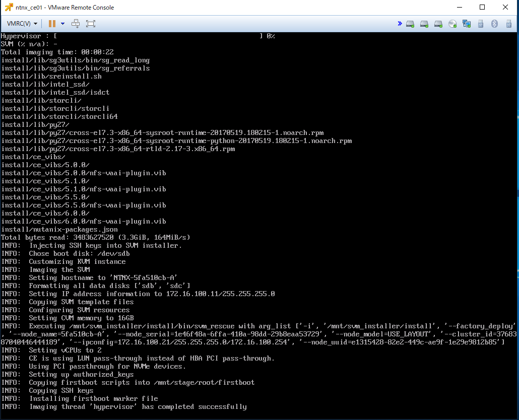Click the VMware Remote Console title icon
The image size is (519, 420).
[9, 7]
